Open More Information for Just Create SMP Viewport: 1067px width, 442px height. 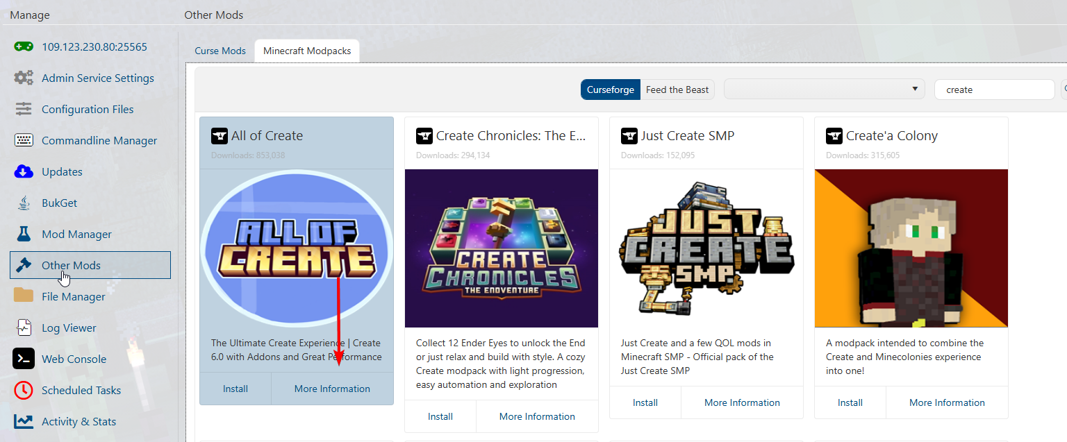[x=742, y=402]
